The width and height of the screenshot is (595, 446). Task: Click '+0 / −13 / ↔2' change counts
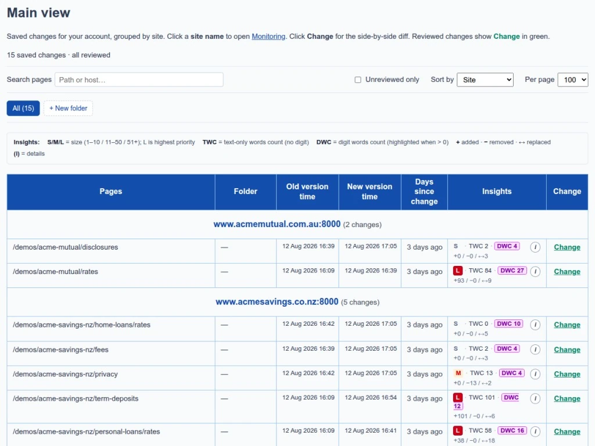(x=472, y=383)
